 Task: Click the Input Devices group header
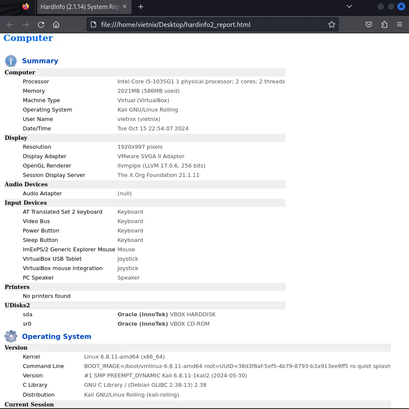145,203
